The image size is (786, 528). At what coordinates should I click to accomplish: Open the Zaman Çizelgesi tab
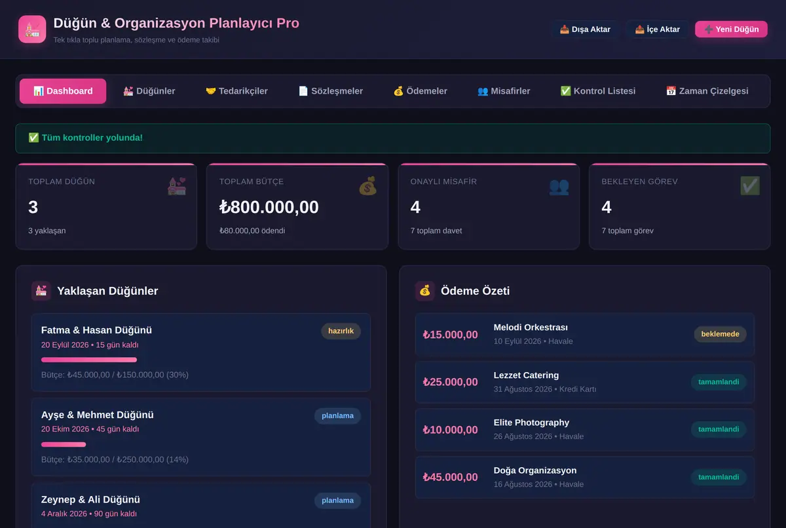pos(707,91)
